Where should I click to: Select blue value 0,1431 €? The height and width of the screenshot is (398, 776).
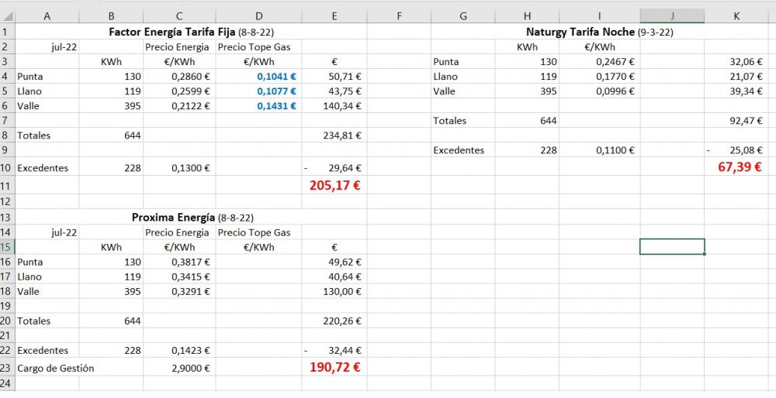[x=276, y=106]
